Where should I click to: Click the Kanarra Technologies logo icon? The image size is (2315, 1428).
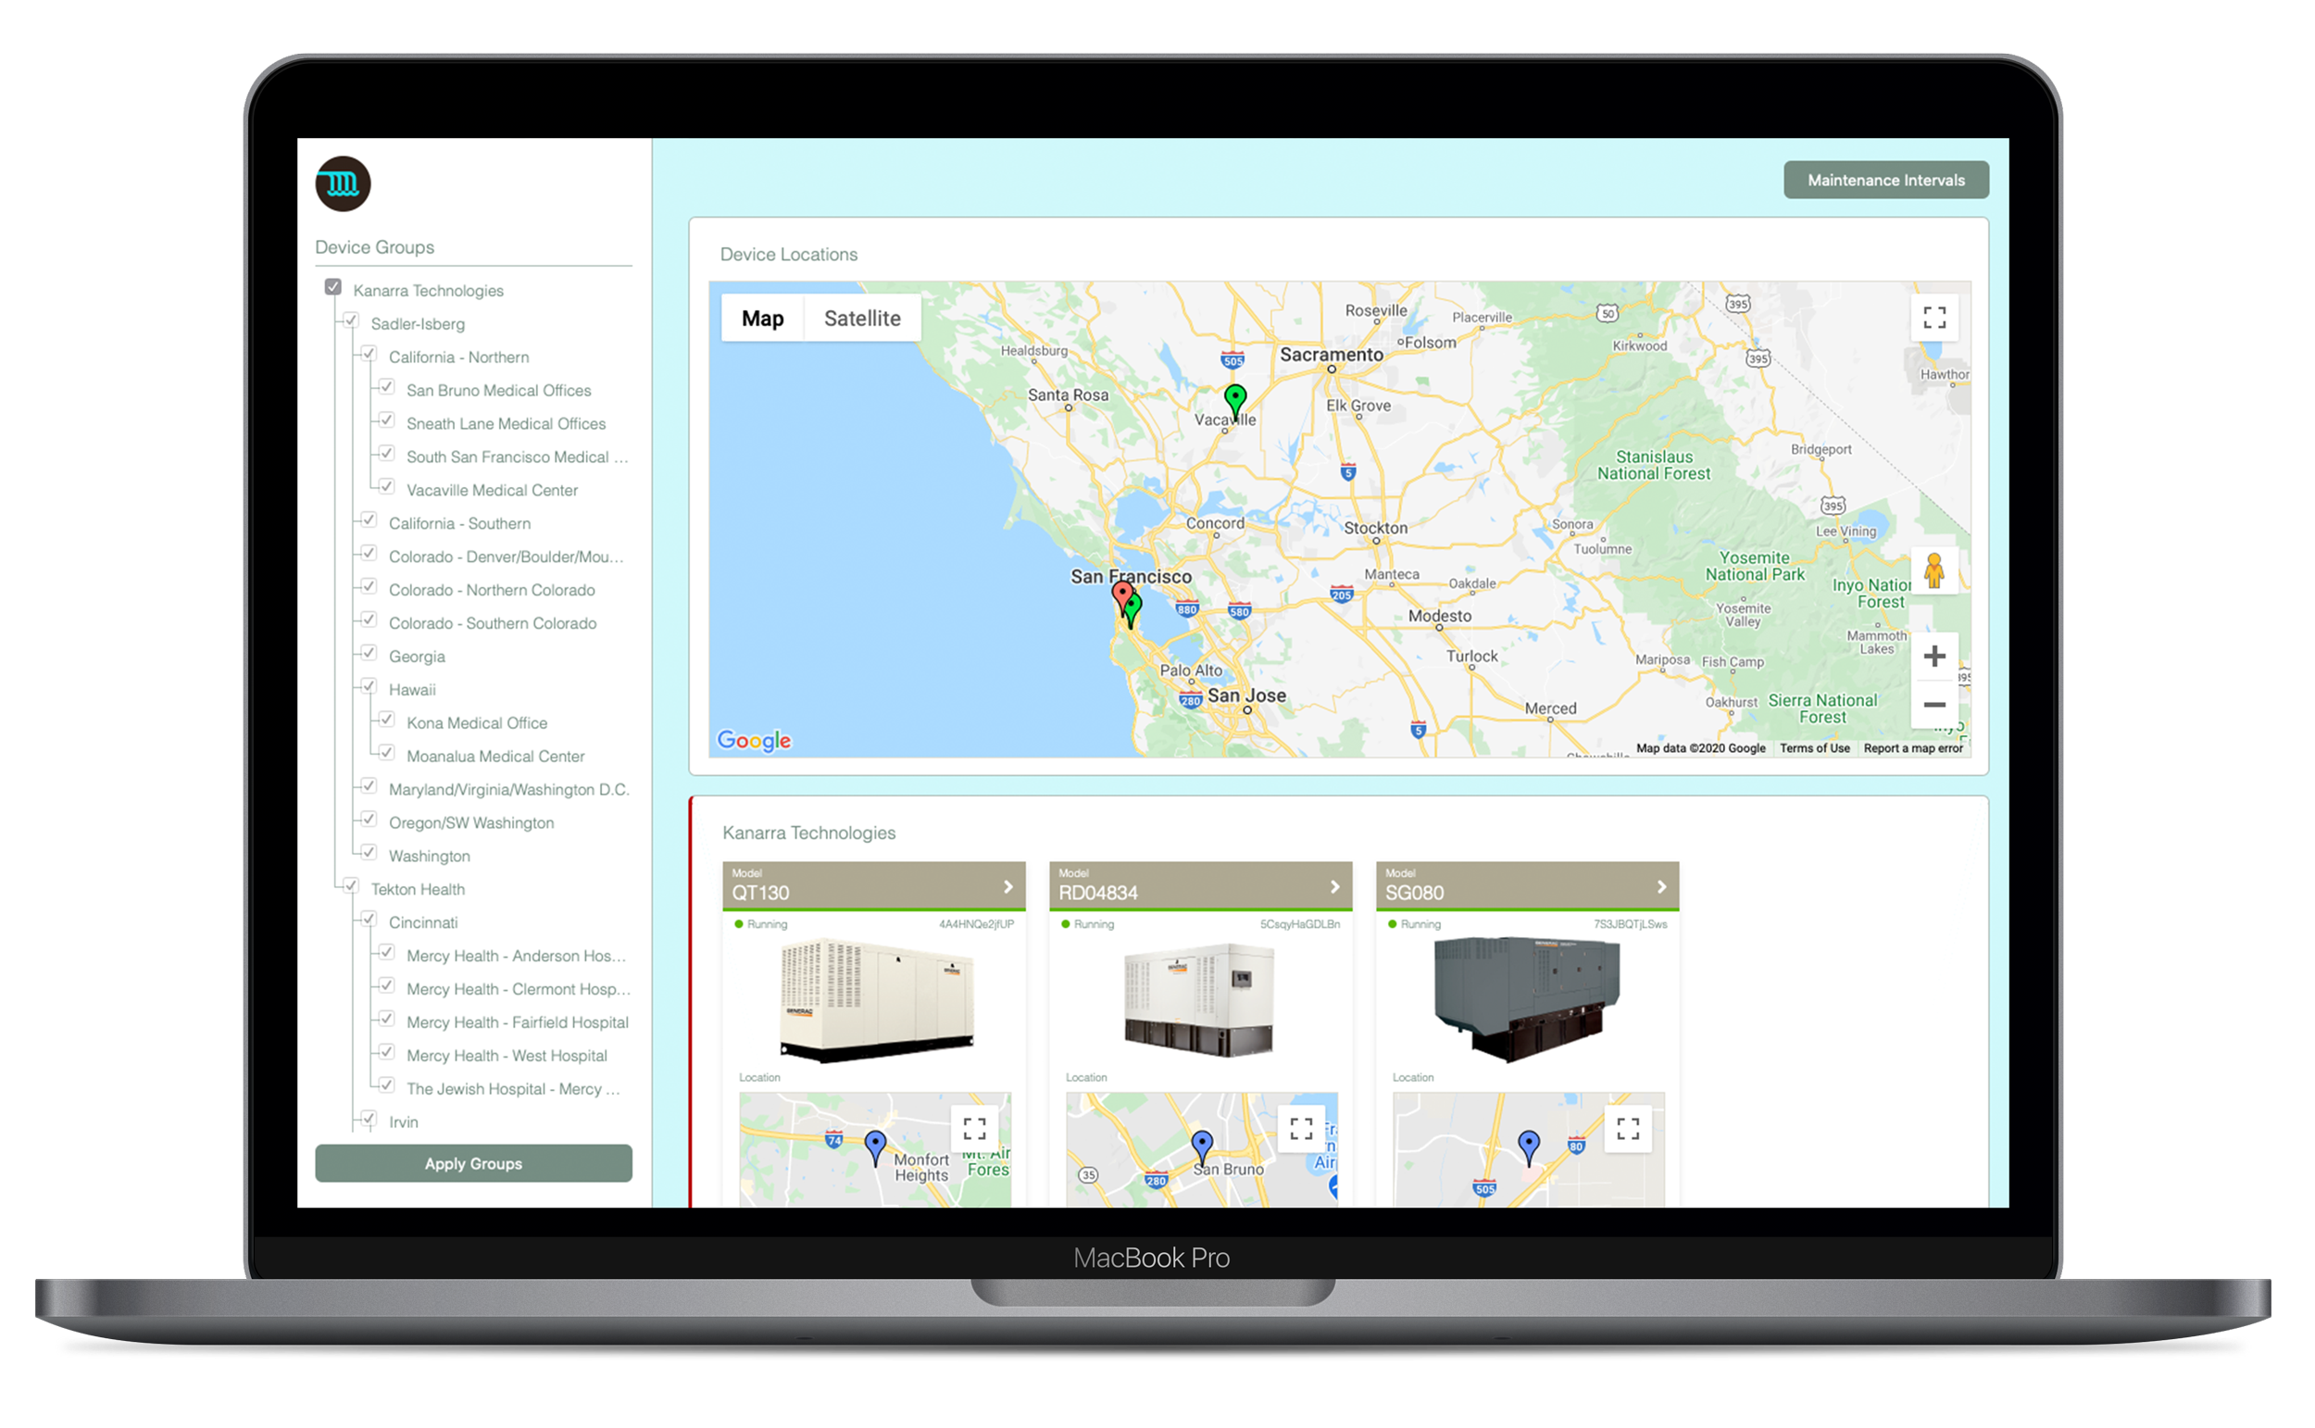click(x=343, y=183)
